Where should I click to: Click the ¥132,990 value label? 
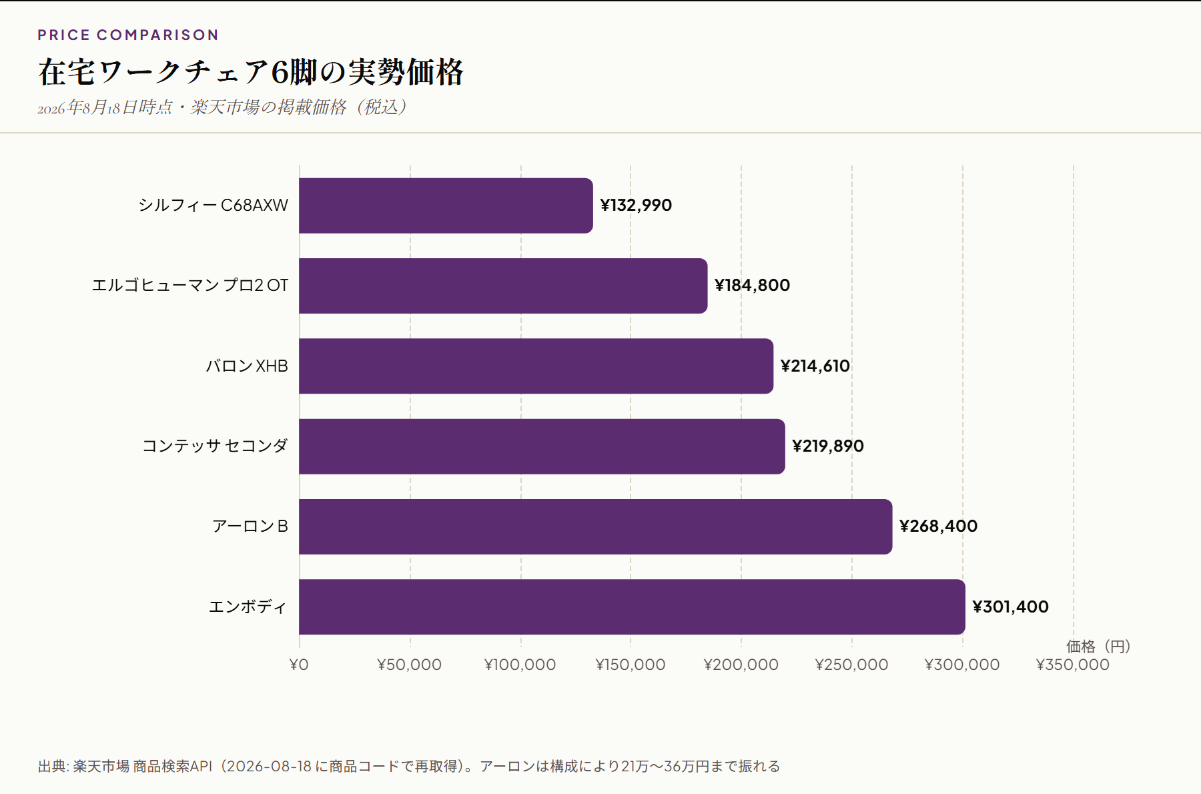[636, 206]
